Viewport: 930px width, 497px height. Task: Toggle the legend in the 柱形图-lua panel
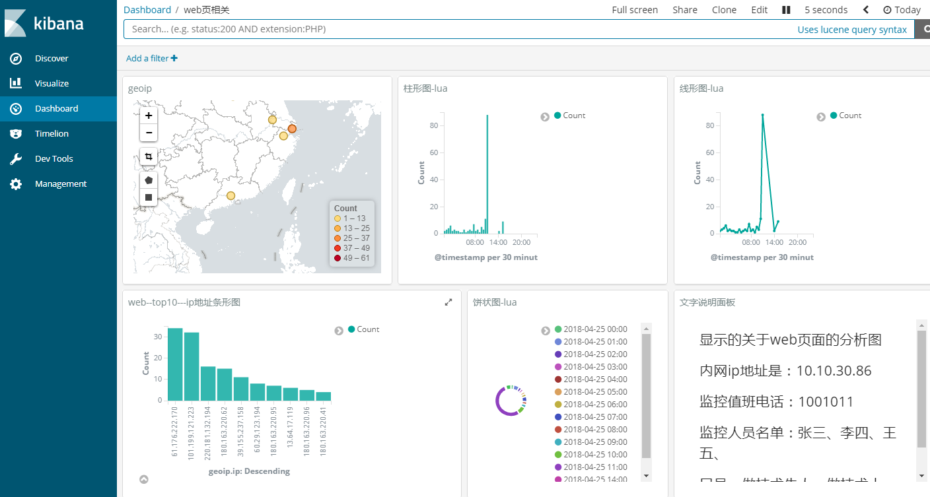[x=545, y=117]
